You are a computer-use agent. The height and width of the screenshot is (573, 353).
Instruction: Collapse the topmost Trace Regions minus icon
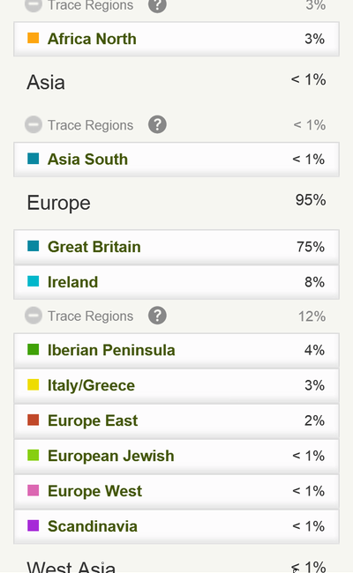click(34, 5)
